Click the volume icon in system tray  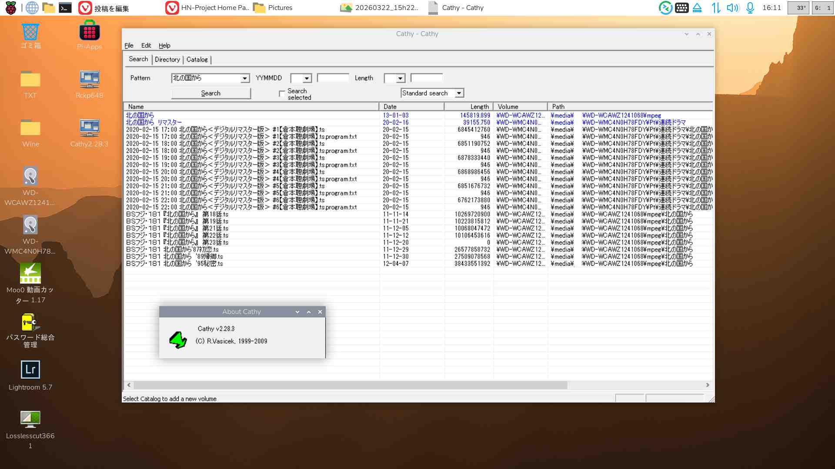[x=732, y=8]
